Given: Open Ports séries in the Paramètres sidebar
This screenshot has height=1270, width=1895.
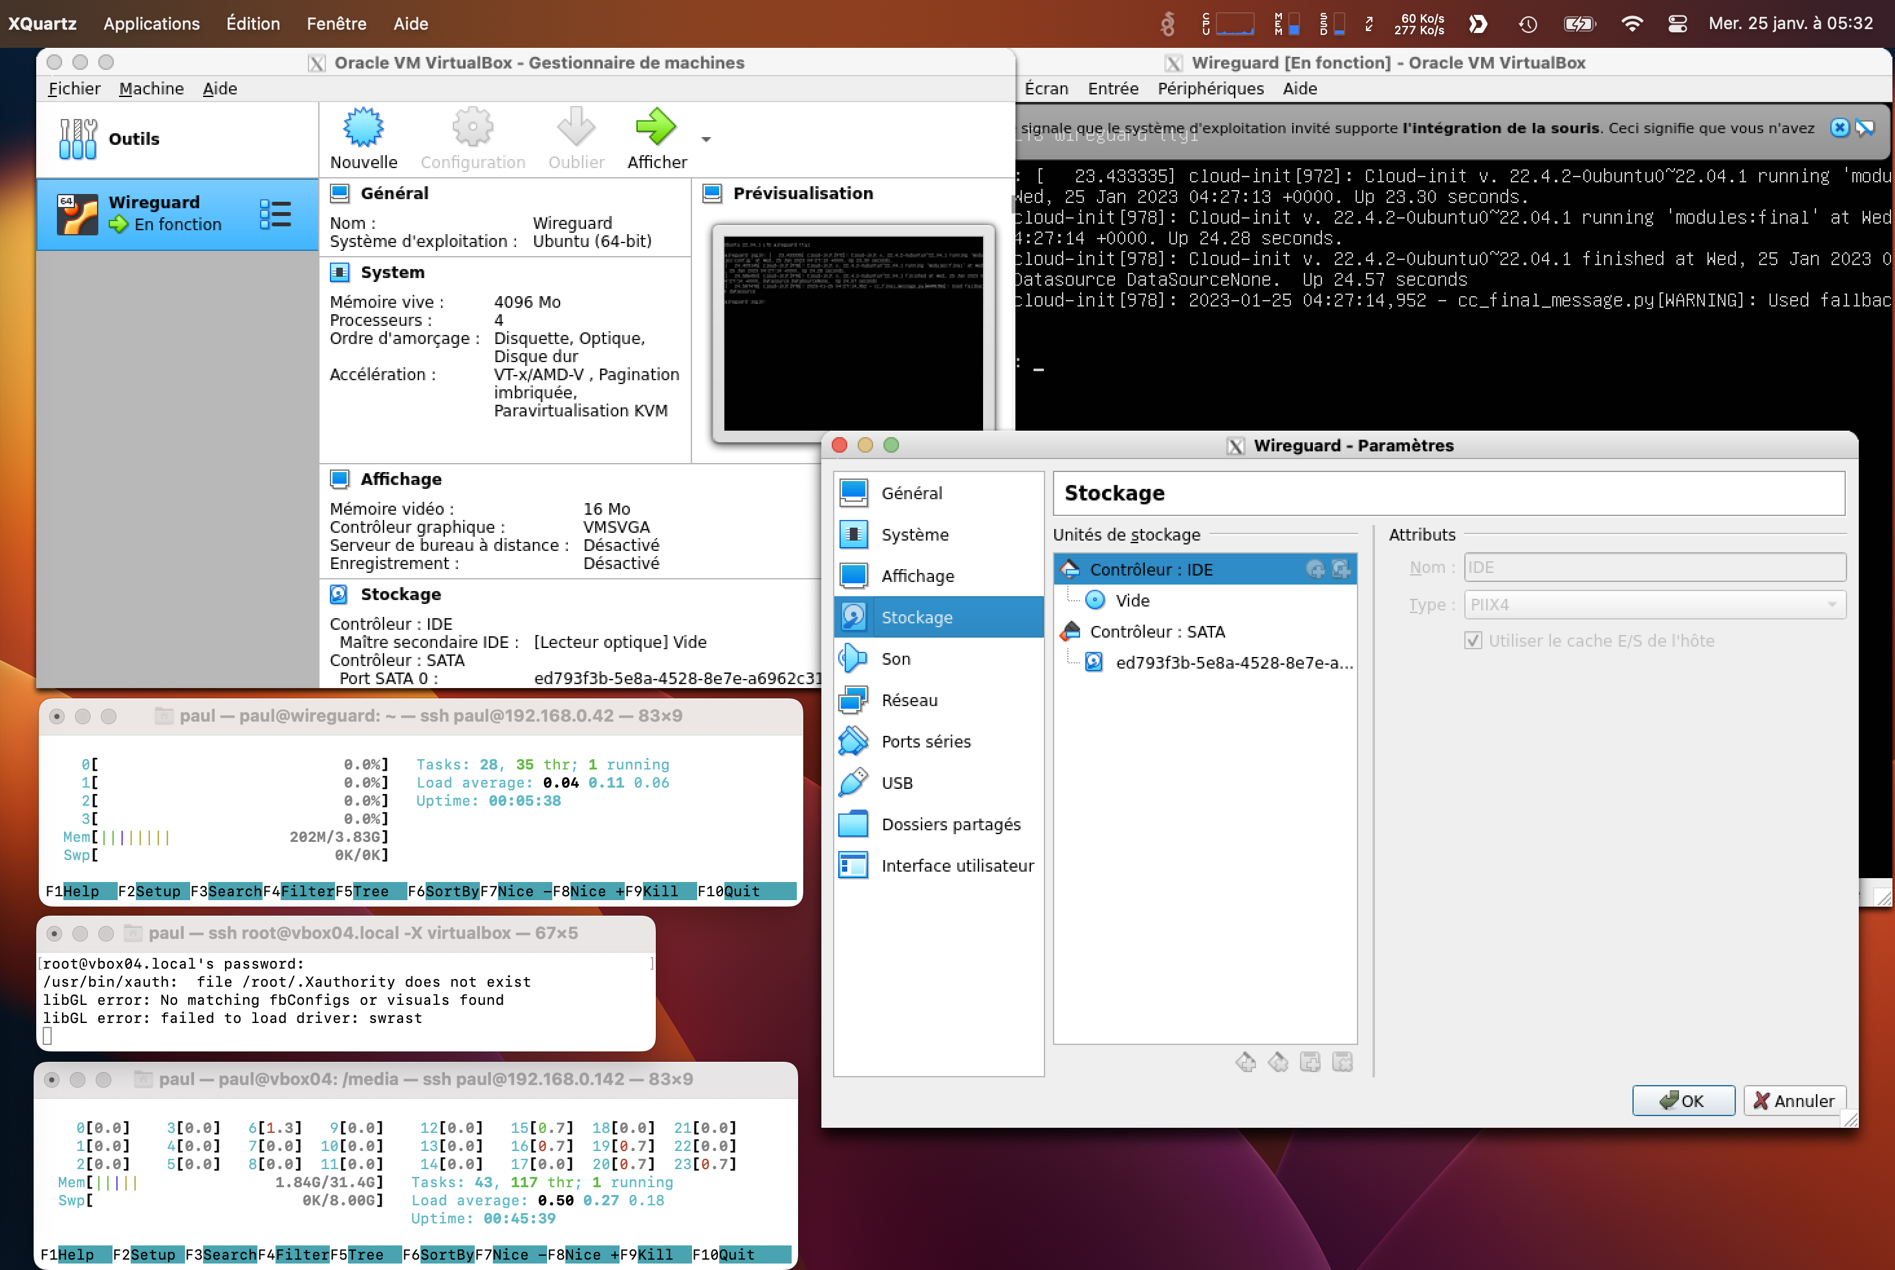Looking at the screenshot, I should [938, 741].
